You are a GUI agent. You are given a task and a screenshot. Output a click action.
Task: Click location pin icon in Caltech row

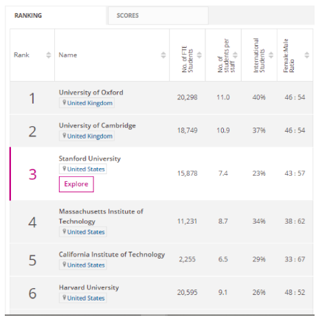click(x=65, y=264)
